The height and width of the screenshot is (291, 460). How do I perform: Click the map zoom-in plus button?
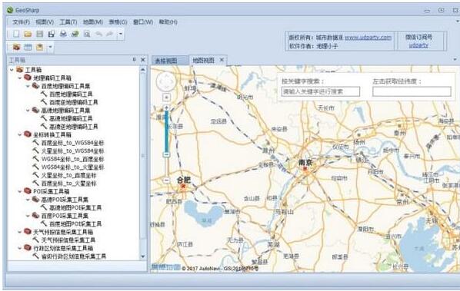coord(166,107)
